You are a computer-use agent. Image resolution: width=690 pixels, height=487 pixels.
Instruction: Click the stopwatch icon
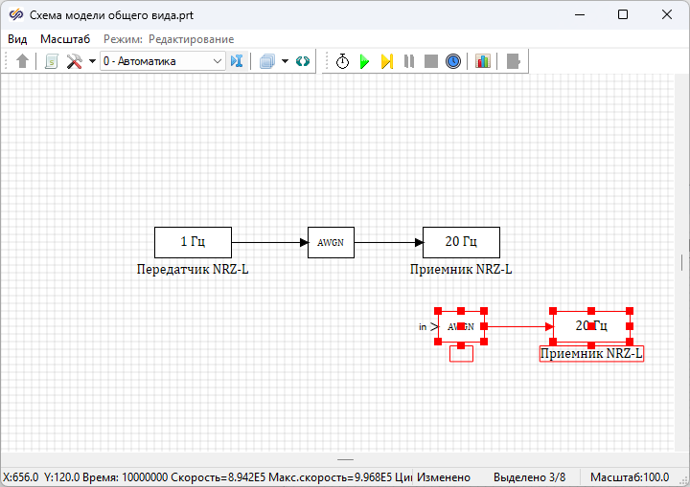coord(342,61)
